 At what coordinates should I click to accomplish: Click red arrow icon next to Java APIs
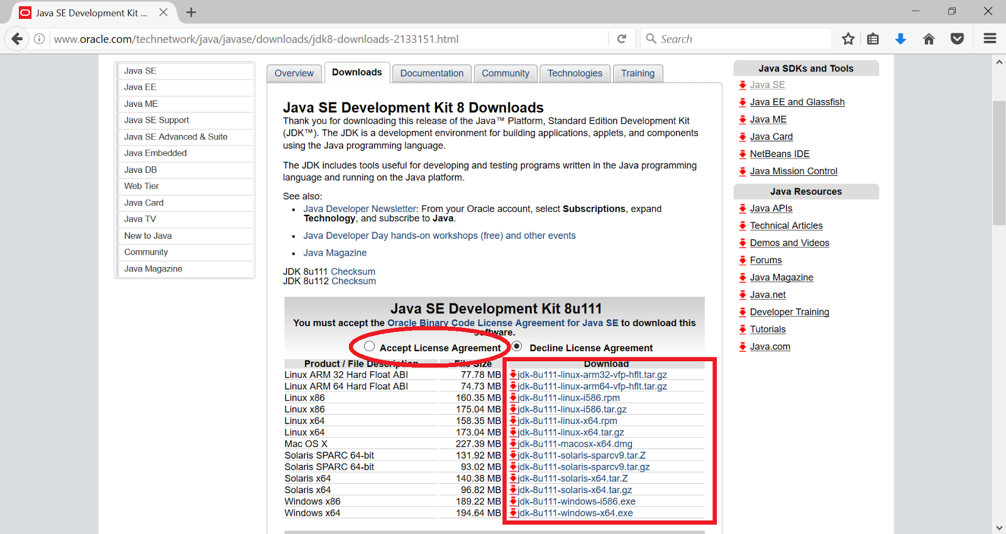point(743,209)
